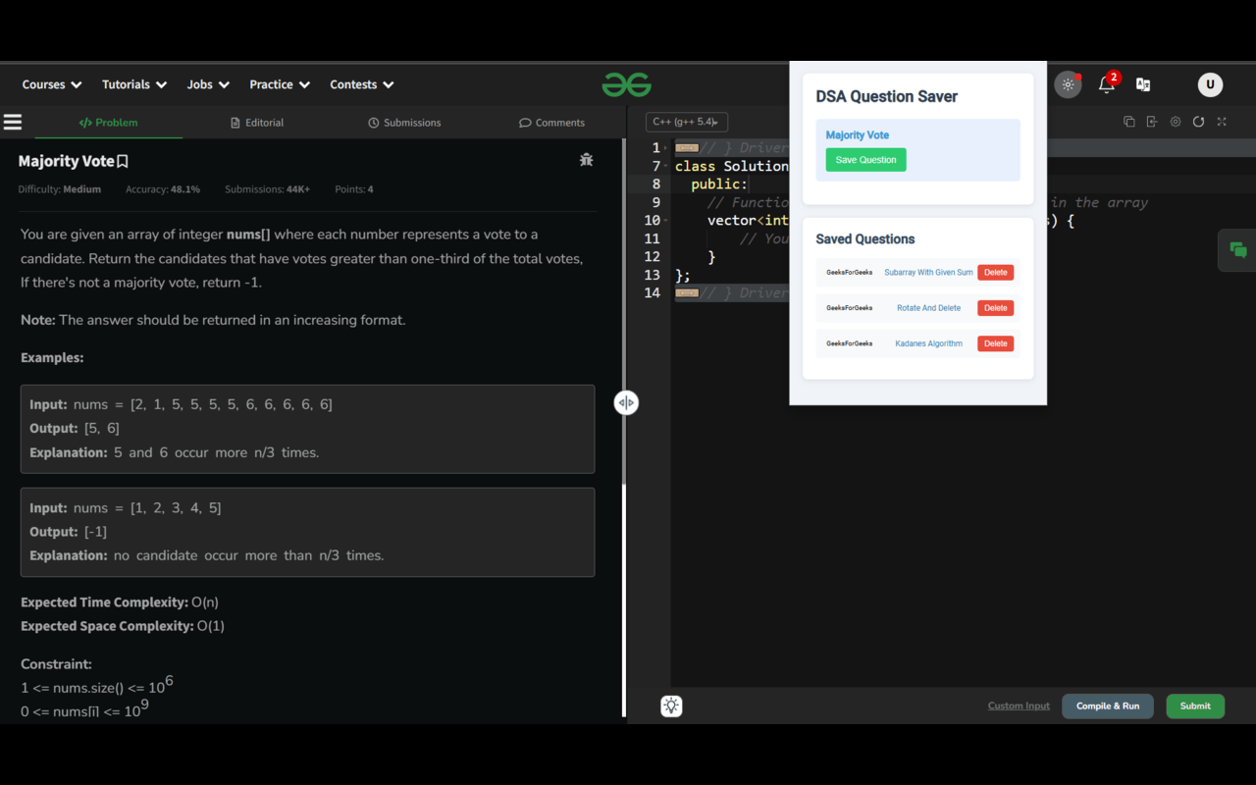This screenshot has height=785, width=1256.
Task: Open the green chat bubble widget
Action: point(1237,250)
